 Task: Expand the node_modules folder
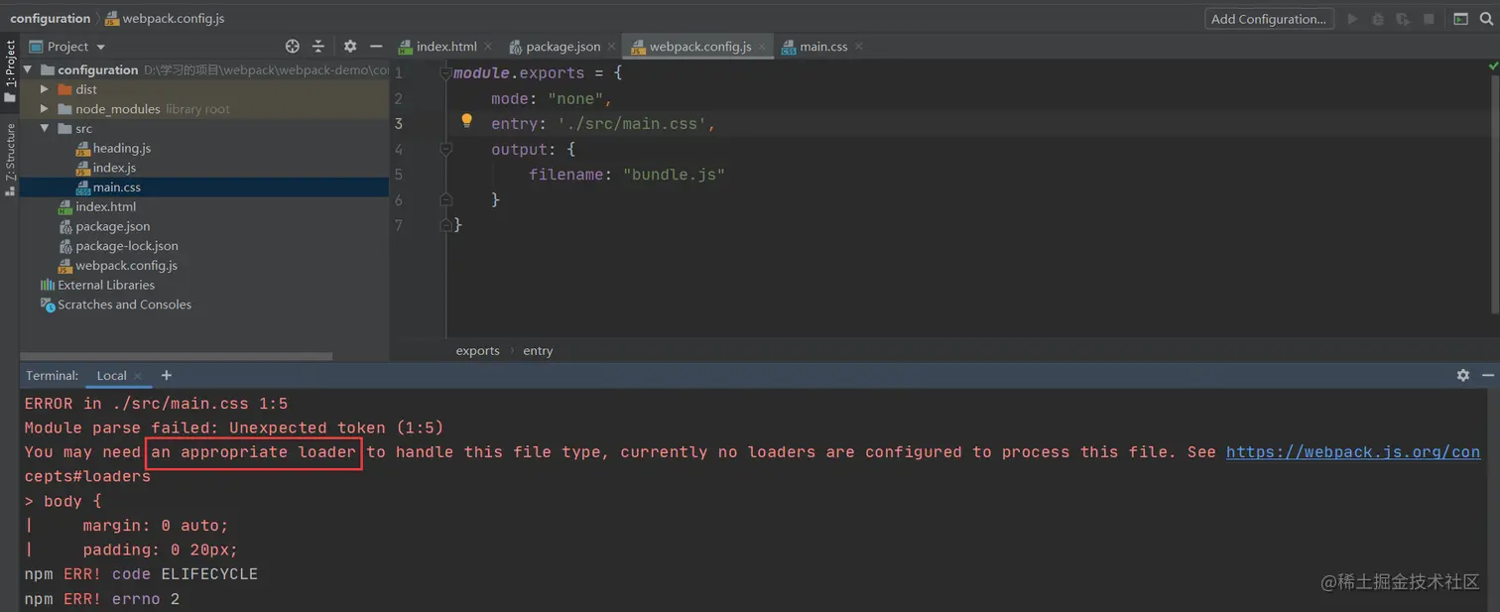pyautogui.click(x=45, y=109)
